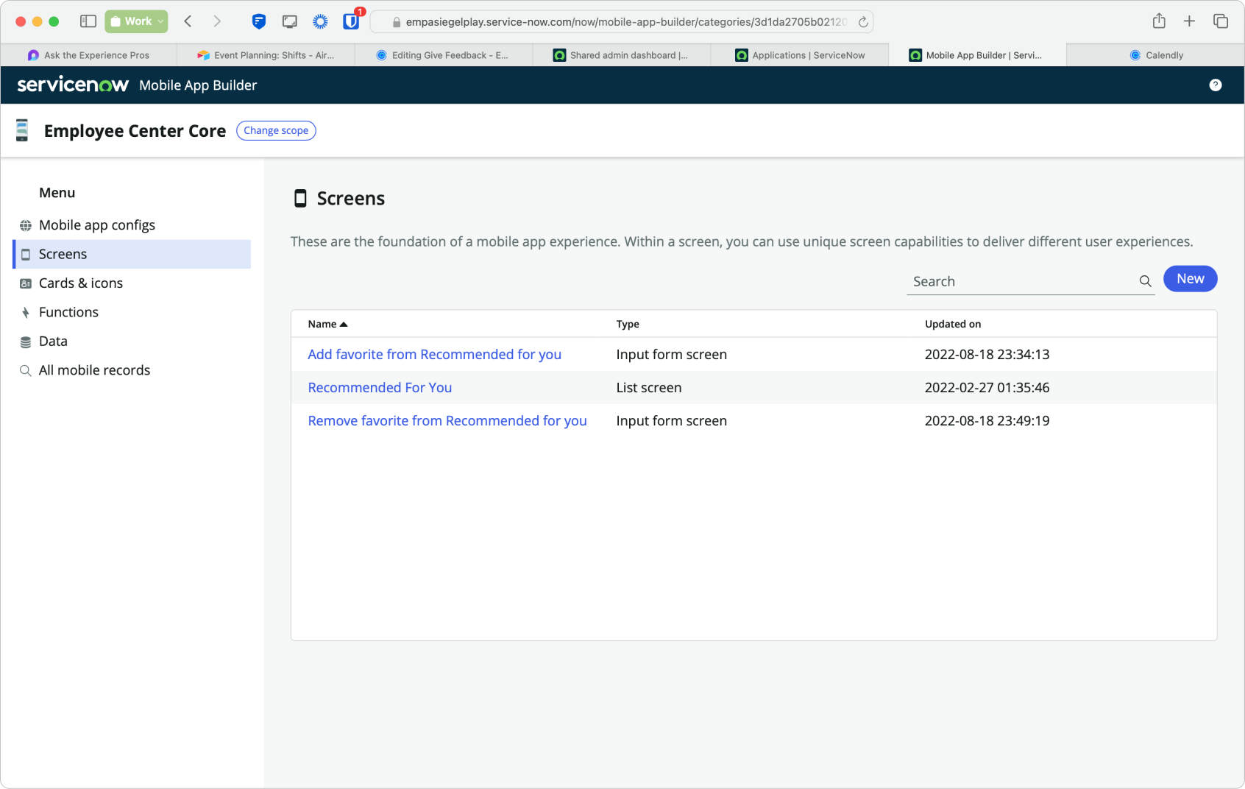
Task: Open Recommended For You screen link
Action: coord(380,388)
